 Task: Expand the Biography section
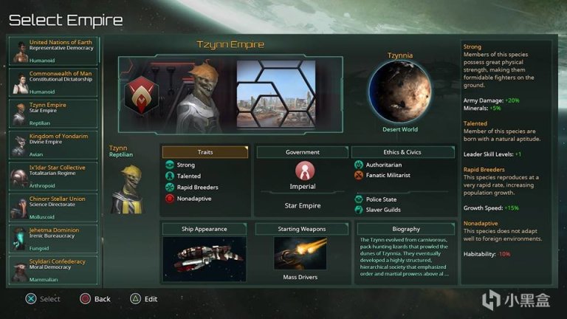pyautogui.click(x=406, y=229)
